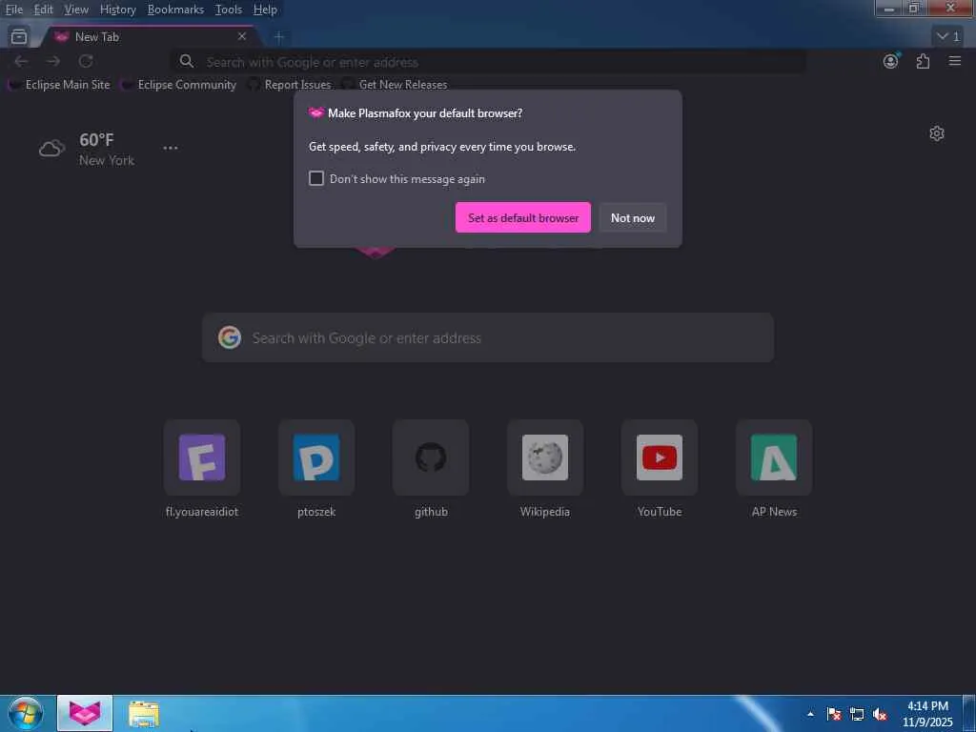Open Action Center flag icon
Image resolution: width=976 pixels, height=732 pixels.
[x=834, y=714]
